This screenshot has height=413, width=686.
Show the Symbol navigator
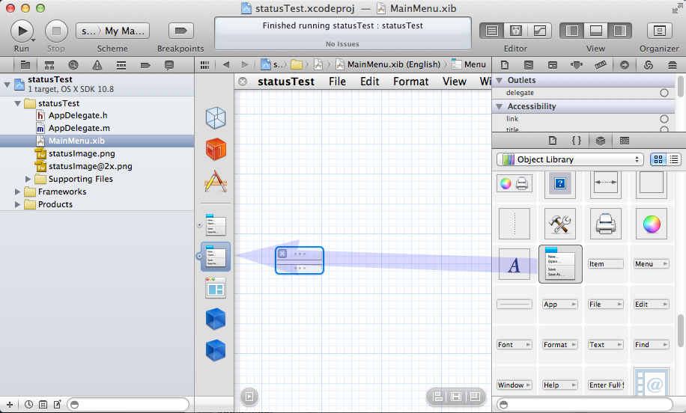pos(49,65)
